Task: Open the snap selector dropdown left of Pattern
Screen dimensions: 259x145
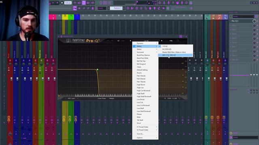Action: point(102,8)
